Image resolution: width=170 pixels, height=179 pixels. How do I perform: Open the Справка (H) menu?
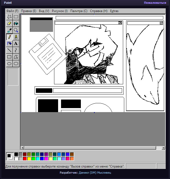[99, 11]
